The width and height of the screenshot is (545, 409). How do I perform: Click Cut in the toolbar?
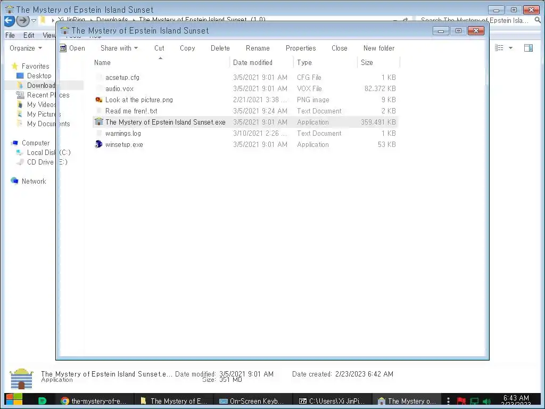(159, 48)
